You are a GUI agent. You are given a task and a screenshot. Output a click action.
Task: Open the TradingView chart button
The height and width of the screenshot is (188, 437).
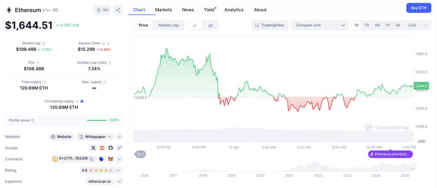tap(270, 25)
